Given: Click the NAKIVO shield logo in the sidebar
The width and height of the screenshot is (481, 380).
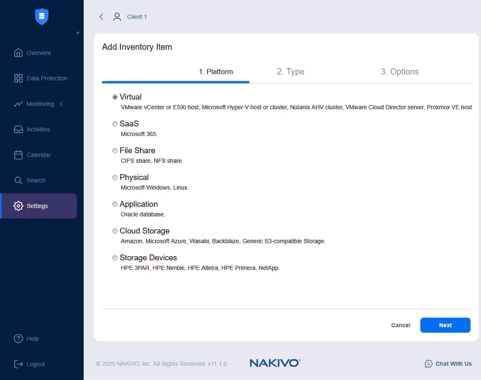Looking at the screenshot, I should tap(42, 17).
